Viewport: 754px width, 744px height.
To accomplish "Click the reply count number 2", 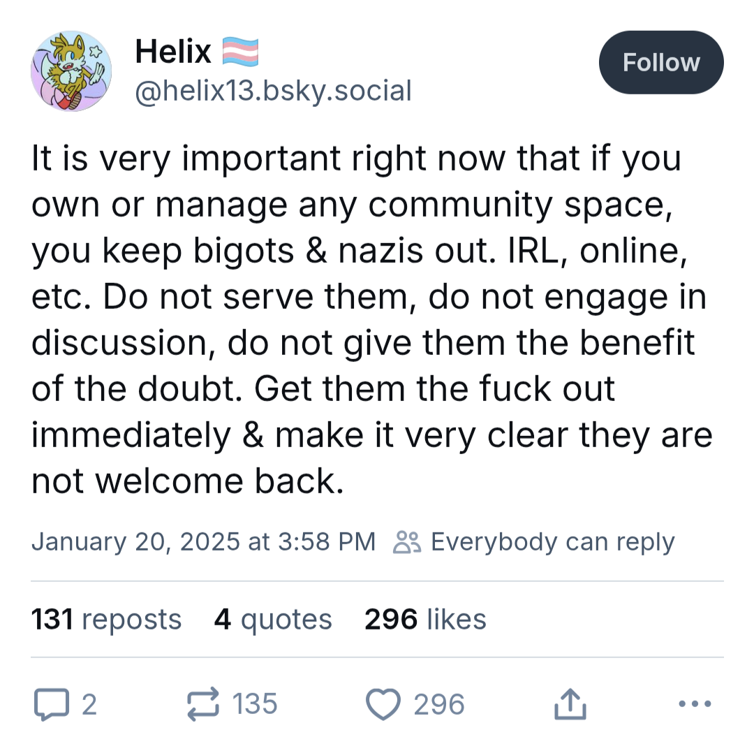I will tap(89, 704).
